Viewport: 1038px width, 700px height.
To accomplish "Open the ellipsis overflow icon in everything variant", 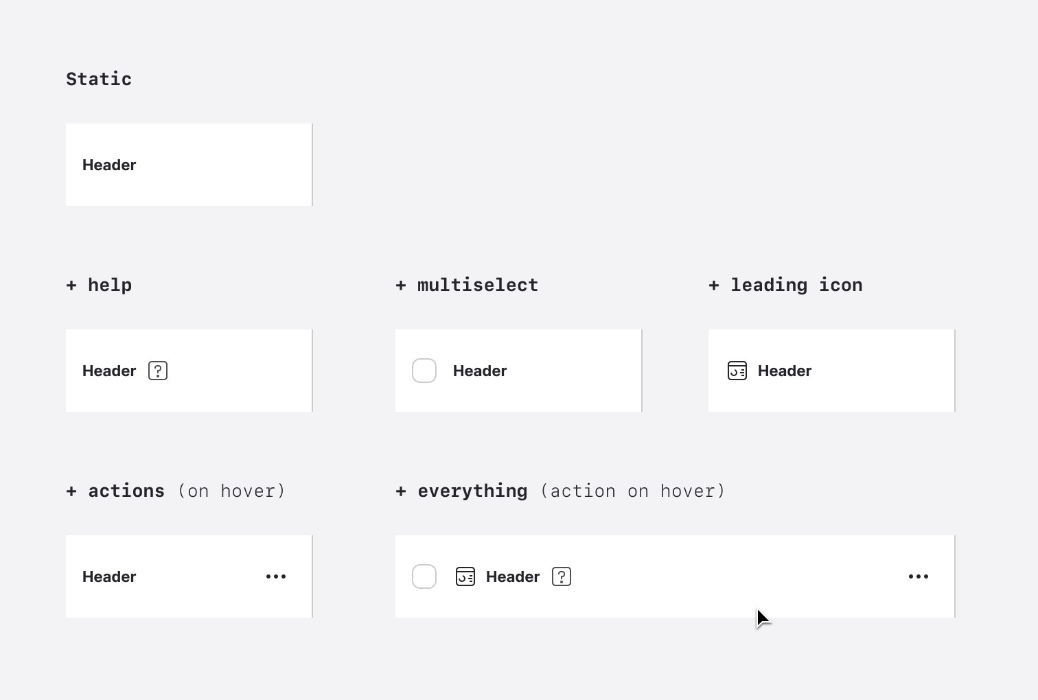I will 919,576.
